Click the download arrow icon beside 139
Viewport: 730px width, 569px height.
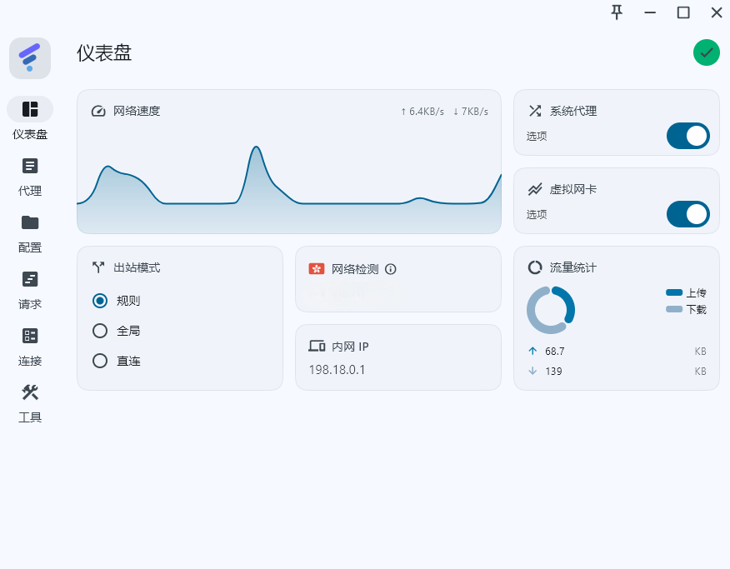(x=532, y=371)
